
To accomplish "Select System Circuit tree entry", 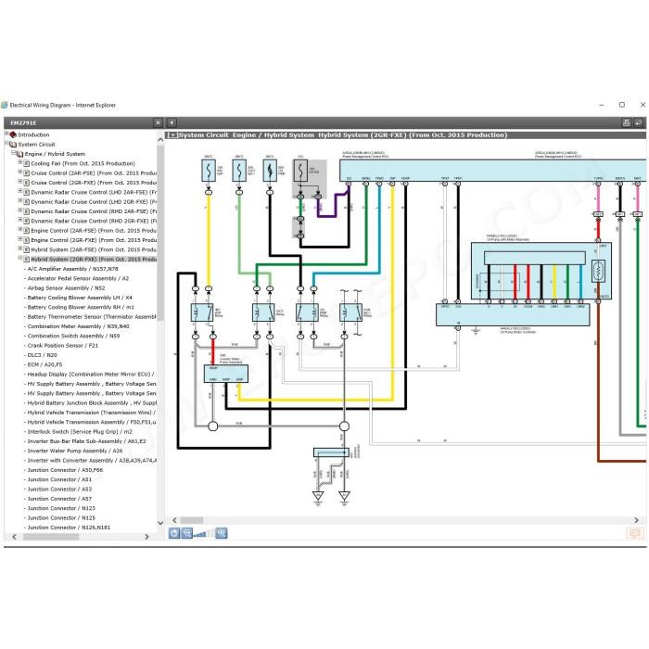I will coord(36,145).
